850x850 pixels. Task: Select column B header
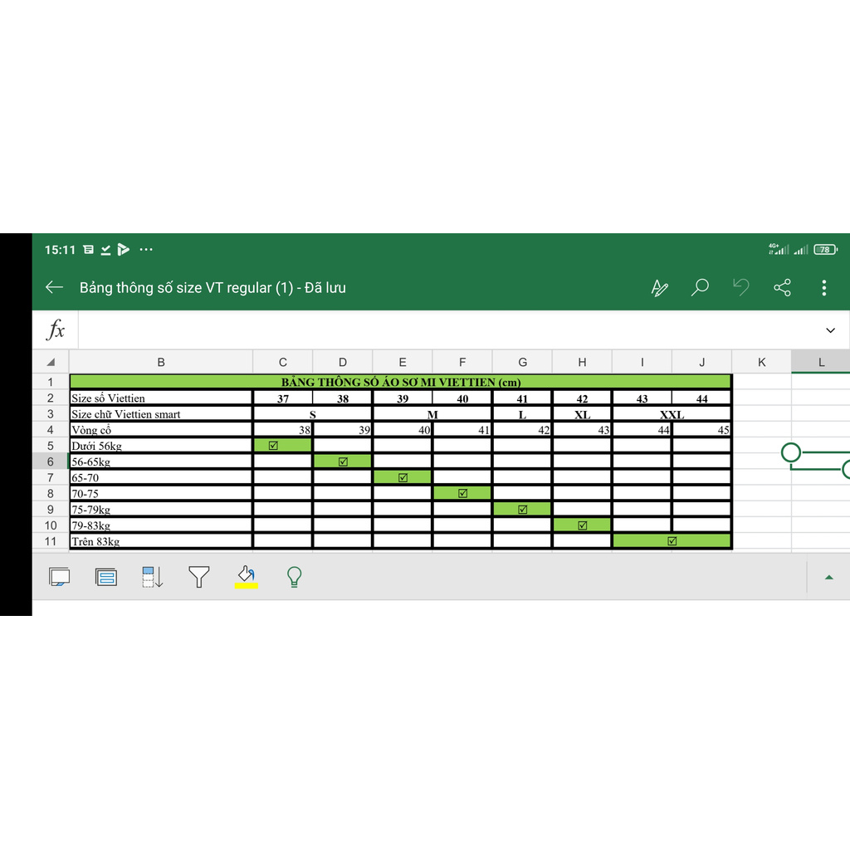161,362
